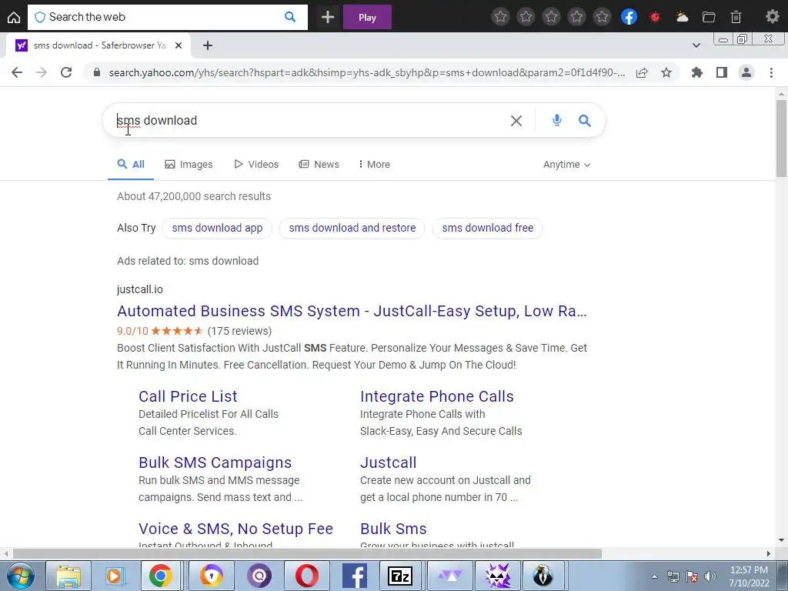Close the sms download tab
Screen dimensions: 788x591
click(x=179, y=45)
